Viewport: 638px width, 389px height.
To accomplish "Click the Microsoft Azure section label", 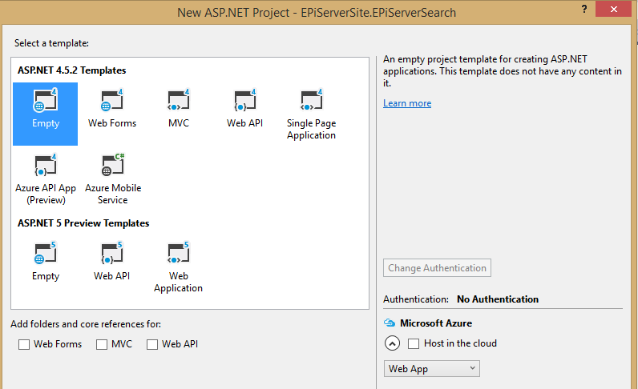I will [436, 323].
